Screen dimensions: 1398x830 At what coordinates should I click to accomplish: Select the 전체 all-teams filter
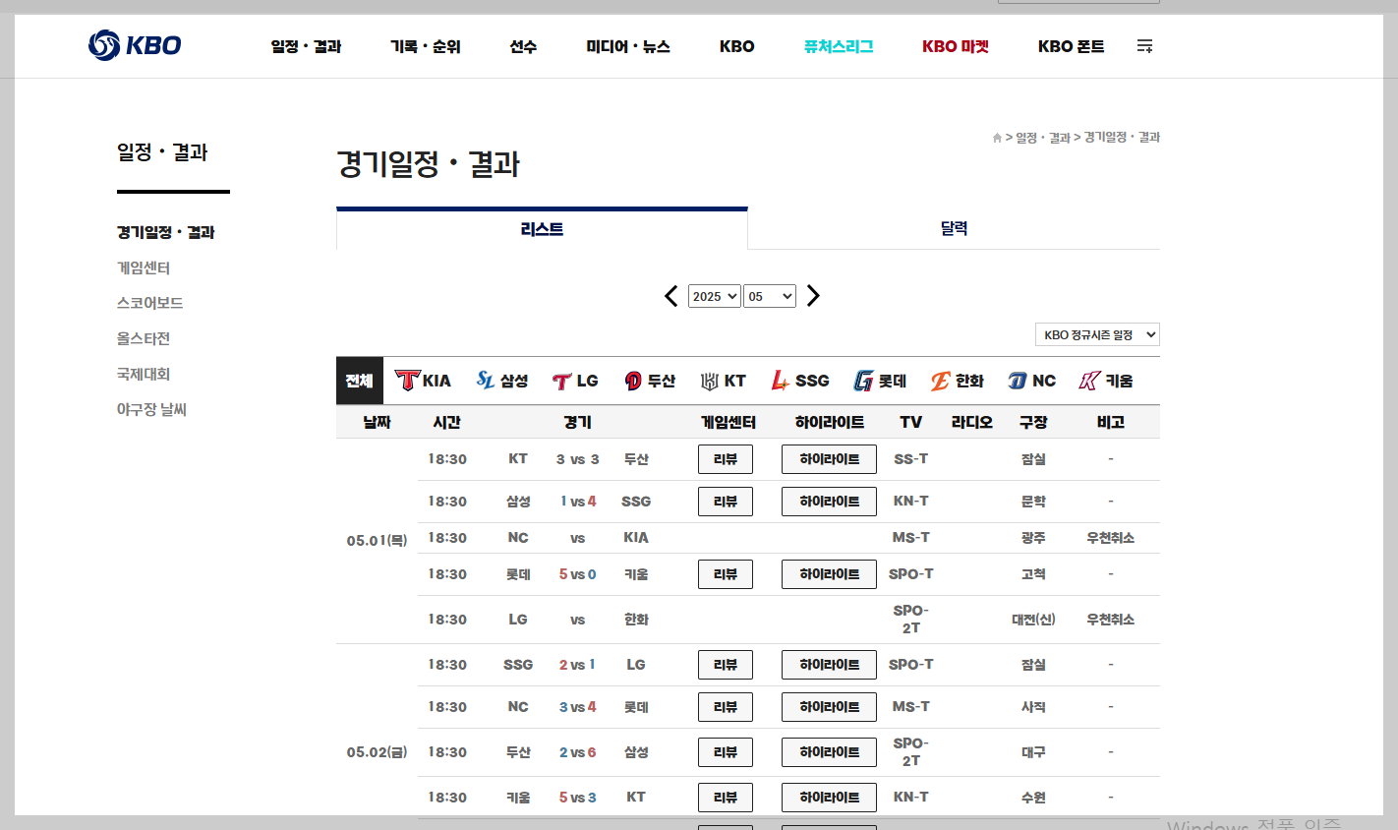pos(360,381)
